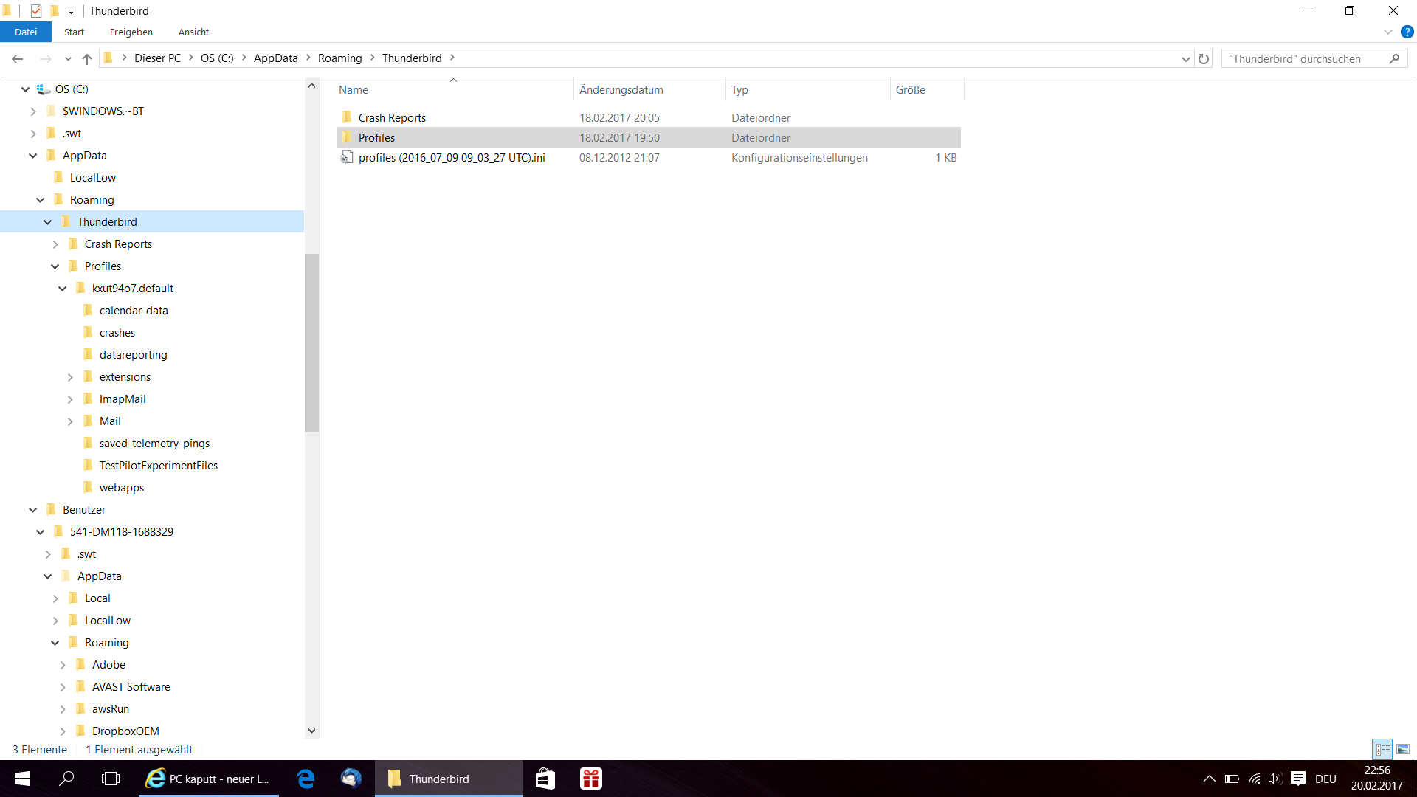Screen dimensions: 1417x797
Task: Open the Datei menu tab
Action: [26, 32]
